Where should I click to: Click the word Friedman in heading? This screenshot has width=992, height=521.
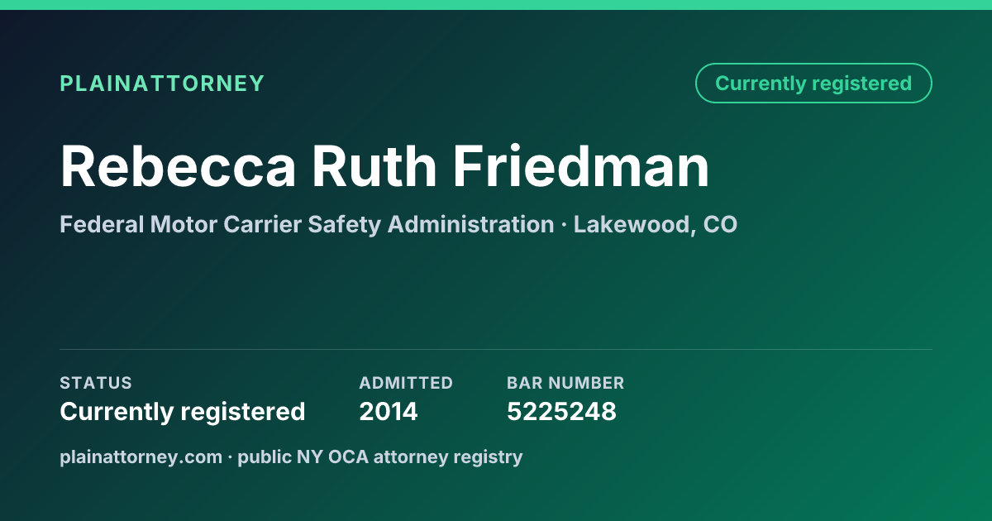point(580,166)
